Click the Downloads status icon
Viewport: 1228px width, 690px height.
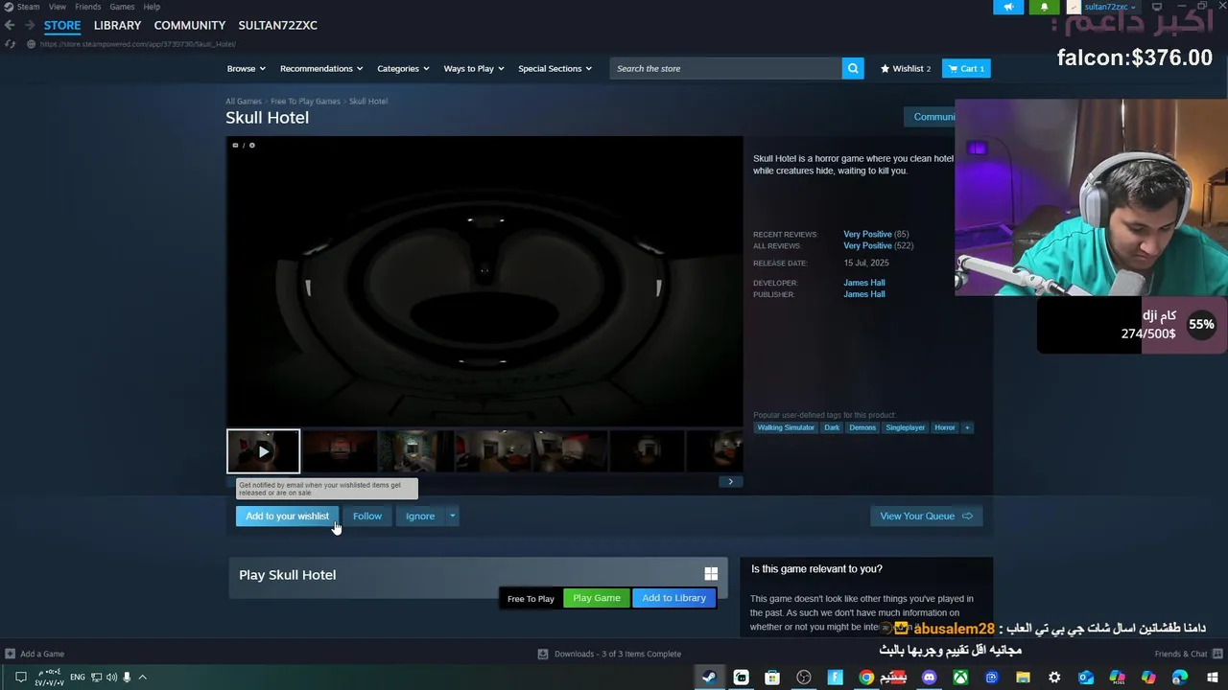(x=543, y=654)
